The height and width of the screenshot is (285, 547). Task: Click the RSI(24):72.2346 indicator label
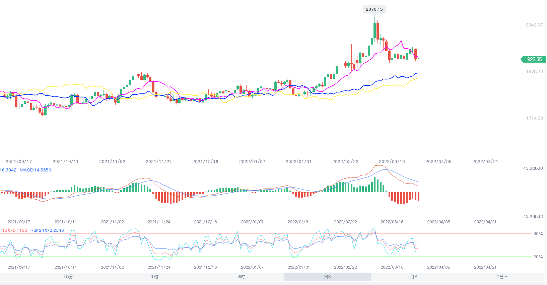47,230
